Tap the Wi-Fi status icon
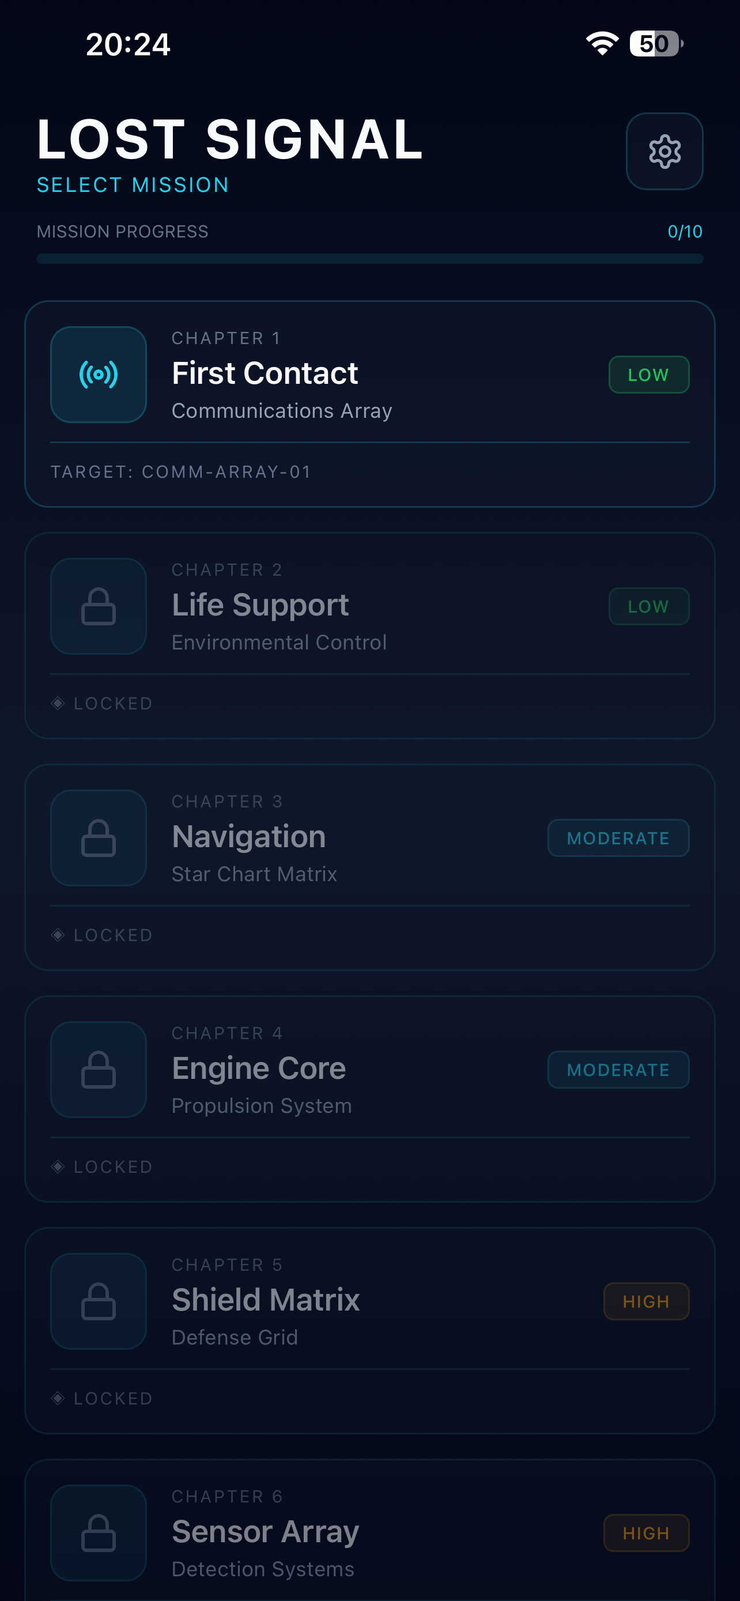 (602, 43)
